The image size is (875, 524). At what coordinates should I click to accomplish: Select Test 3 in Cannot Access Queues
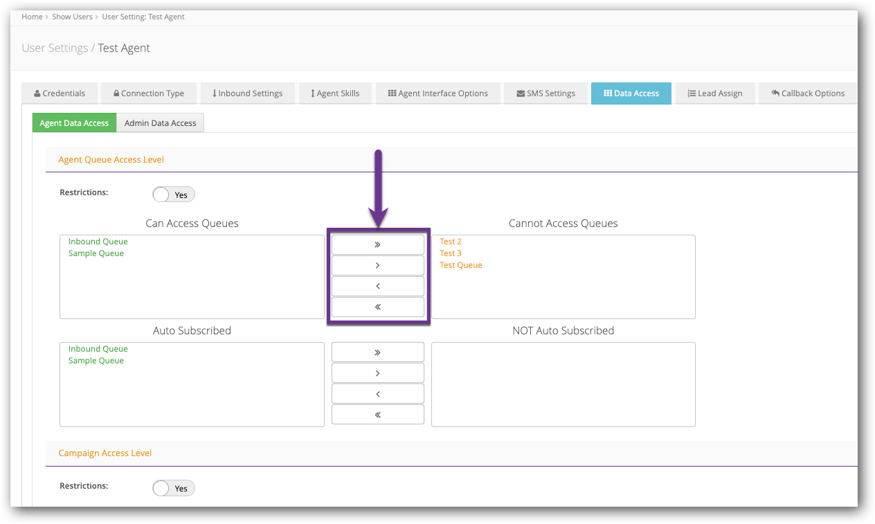coord(451,253)
